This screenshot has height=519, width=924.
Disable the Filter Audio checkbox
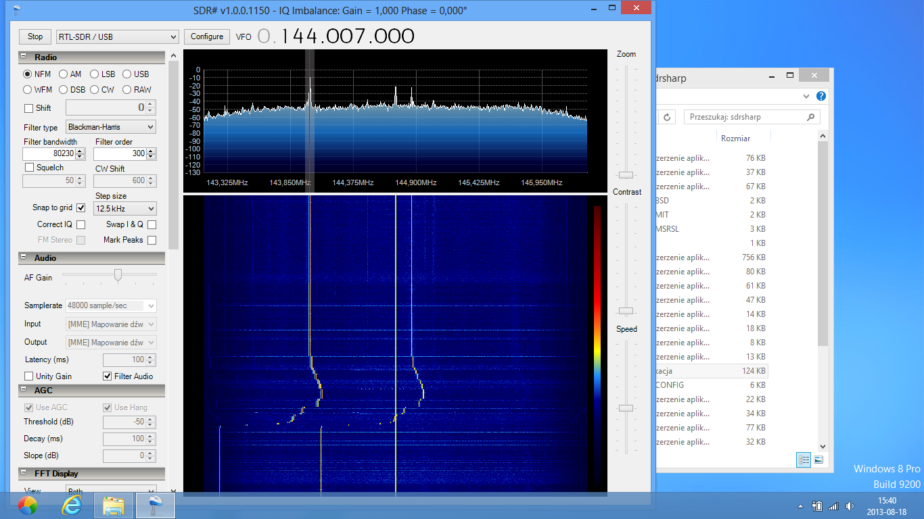[x=108, y=376]
